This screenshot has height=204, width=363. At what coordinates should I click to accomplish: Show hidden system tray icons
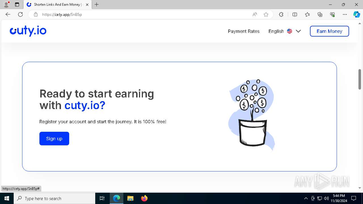(306, 198)
